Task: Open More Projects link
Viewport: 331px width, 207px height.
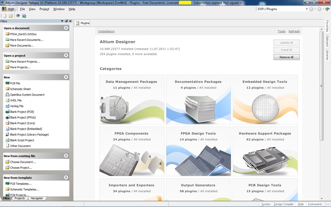Action: click(18, 67)
